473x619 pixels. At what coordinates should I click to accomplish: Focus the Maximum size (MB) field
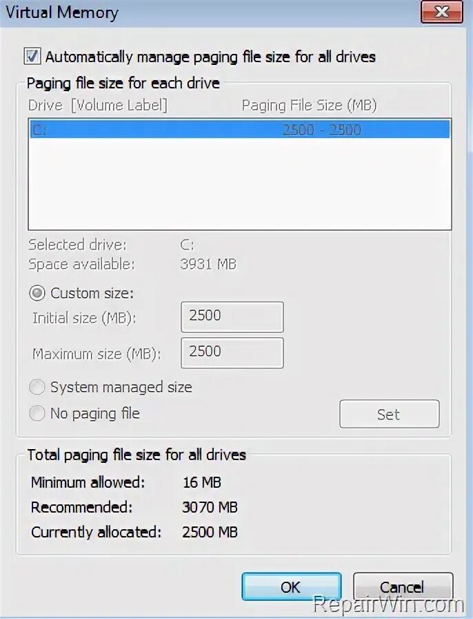(x=232, y=352)
